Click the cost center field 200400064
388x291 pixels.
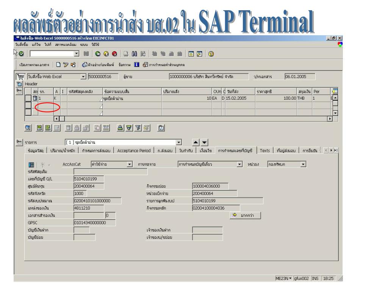(89, 186)
